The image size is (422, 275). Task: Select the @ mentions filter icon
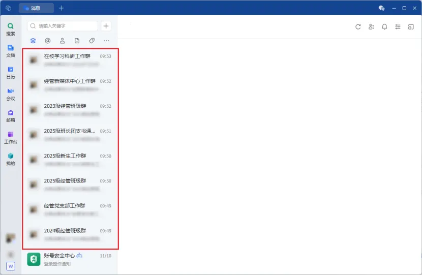pos(48,41)
